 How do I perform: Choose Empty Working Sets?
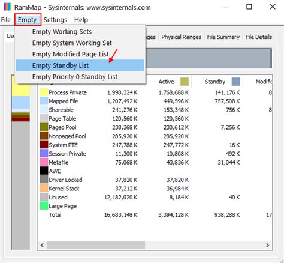coord(80,32)
